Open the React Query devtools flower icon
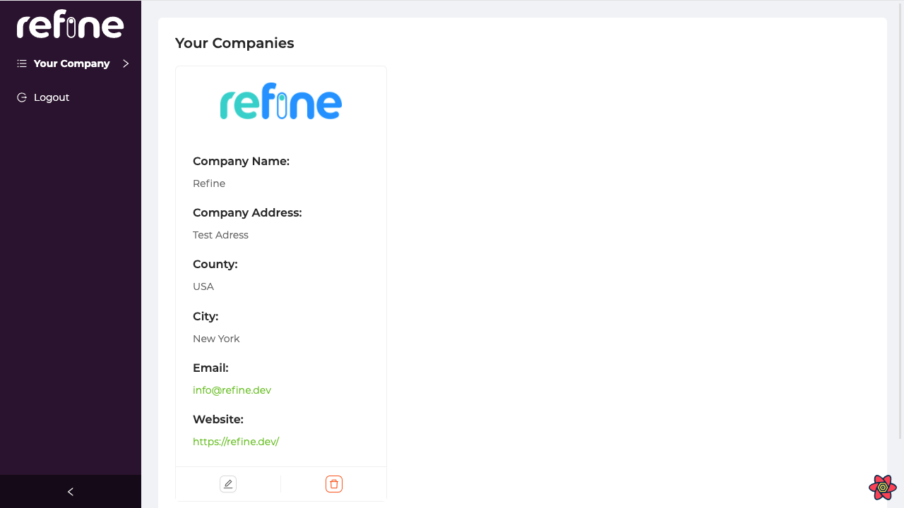This screenshot has width=904, height=508. (x=883, y=488)
